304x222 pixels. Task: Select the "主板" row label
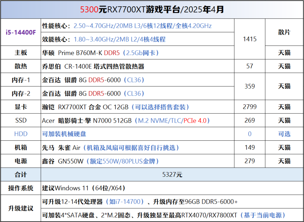21,52
